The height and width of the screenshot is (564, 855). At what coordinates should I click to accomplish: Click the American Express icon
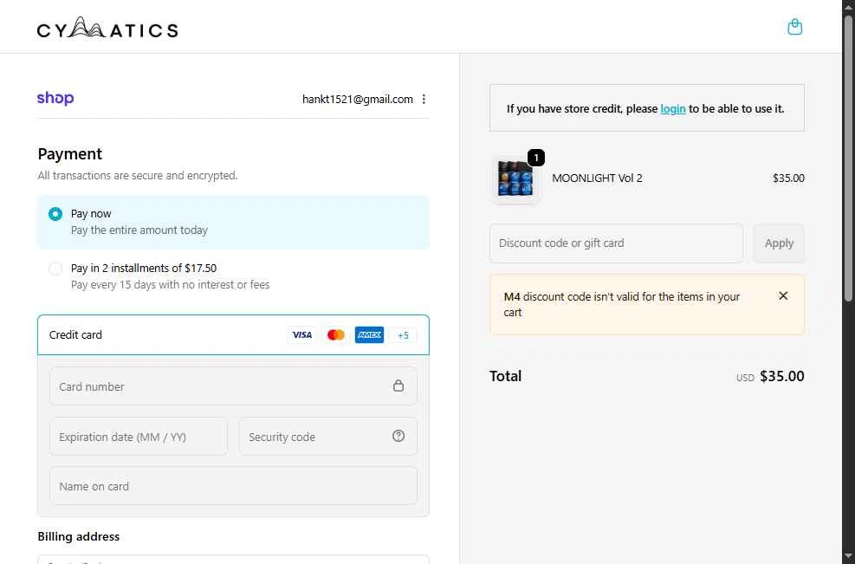tap(369, 335)
